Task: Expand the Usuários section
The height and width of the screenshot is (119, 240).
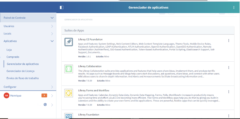Action: pyautogui.click(x=52, y=26)
